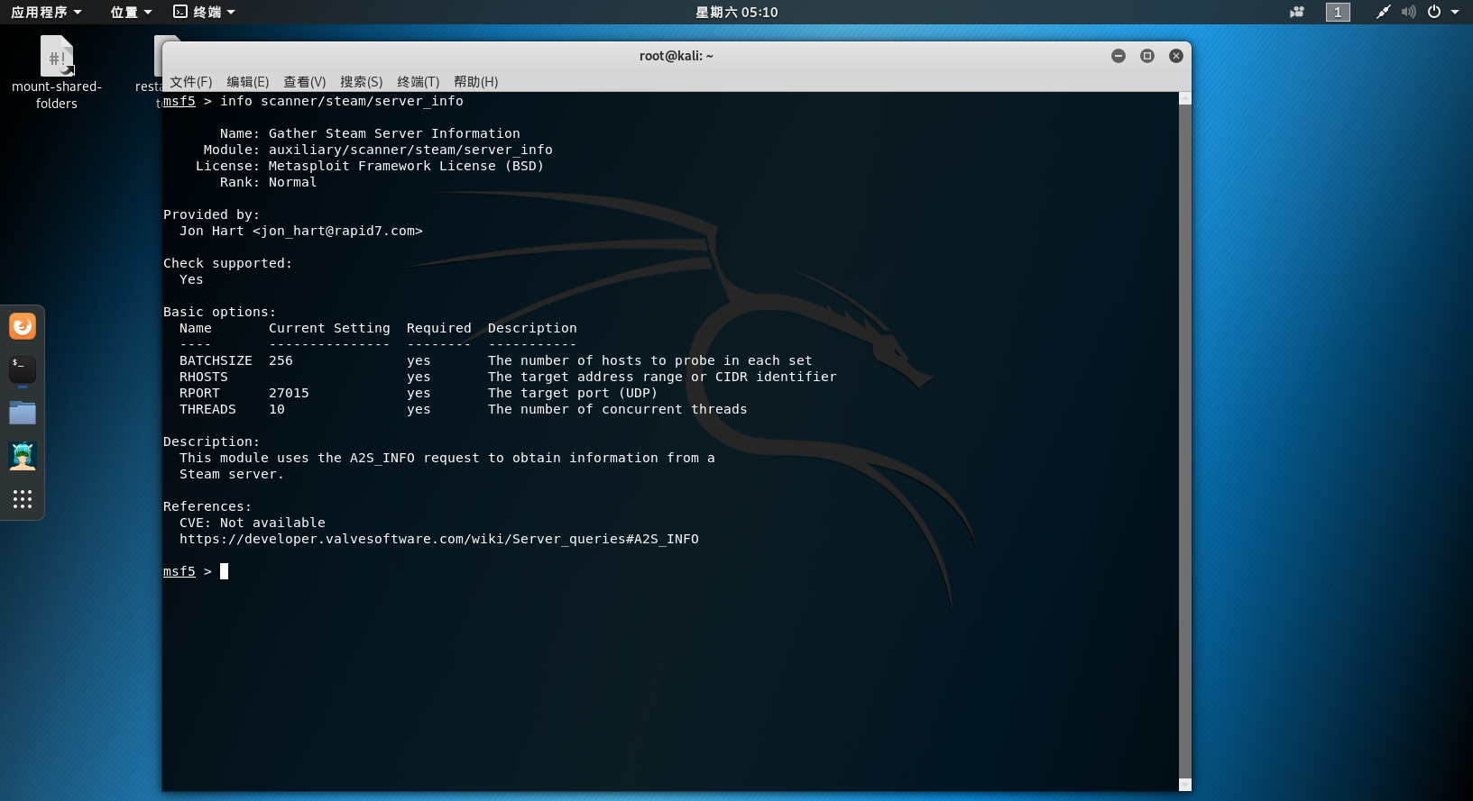Viewport: 1473px width, 801px height.
Task: Click the terminal vertical scrollbar
Action: (1185, 441)
